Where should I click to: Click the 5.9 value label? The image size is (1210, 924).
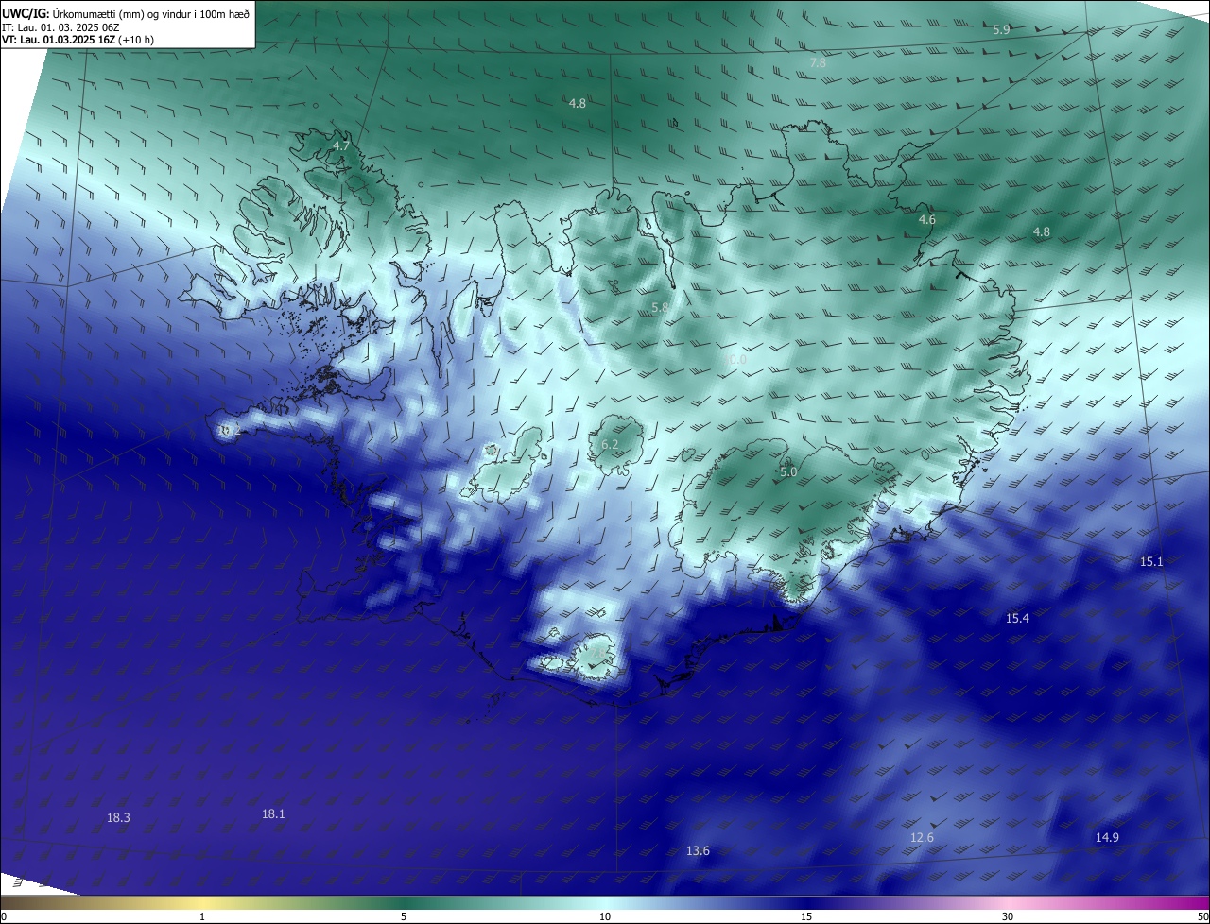click(x=1001, y=30)
